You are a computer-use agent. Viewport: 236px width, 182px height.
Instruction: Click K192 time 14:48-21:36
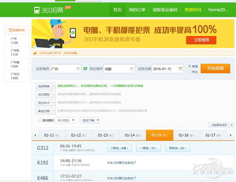[71, 161]
